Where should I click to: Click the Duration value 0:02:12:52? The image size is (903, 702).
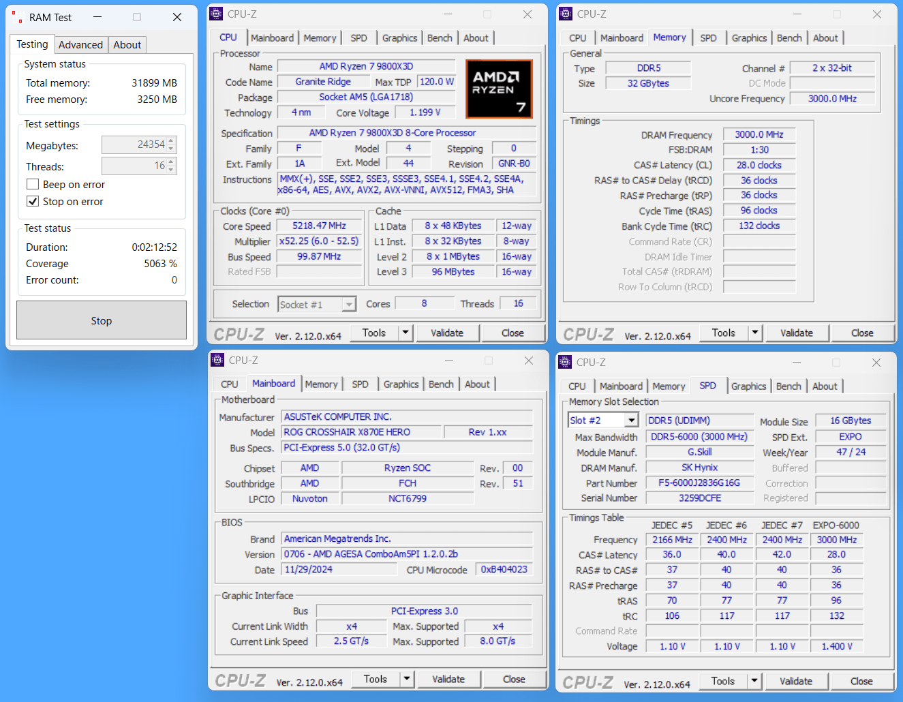155,247
